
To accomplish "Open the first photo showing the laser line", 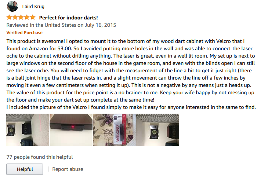I will [28, 129].
